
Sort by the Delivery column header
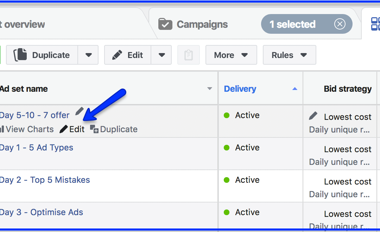click(x=240, y=89)
